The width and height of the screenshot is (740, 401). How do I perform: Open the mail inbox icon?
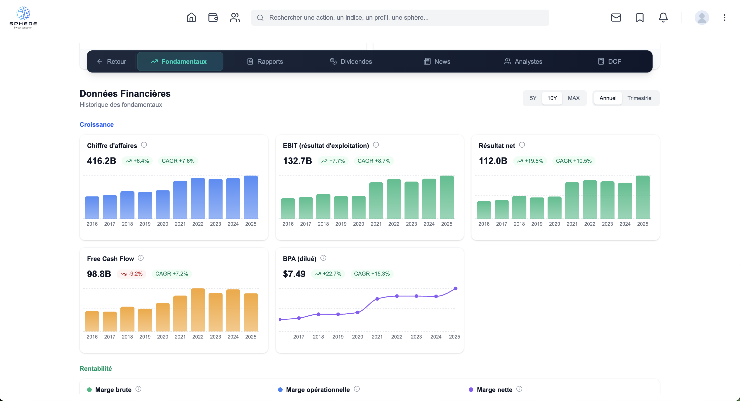pyautogui.click(x=616, y=18)
